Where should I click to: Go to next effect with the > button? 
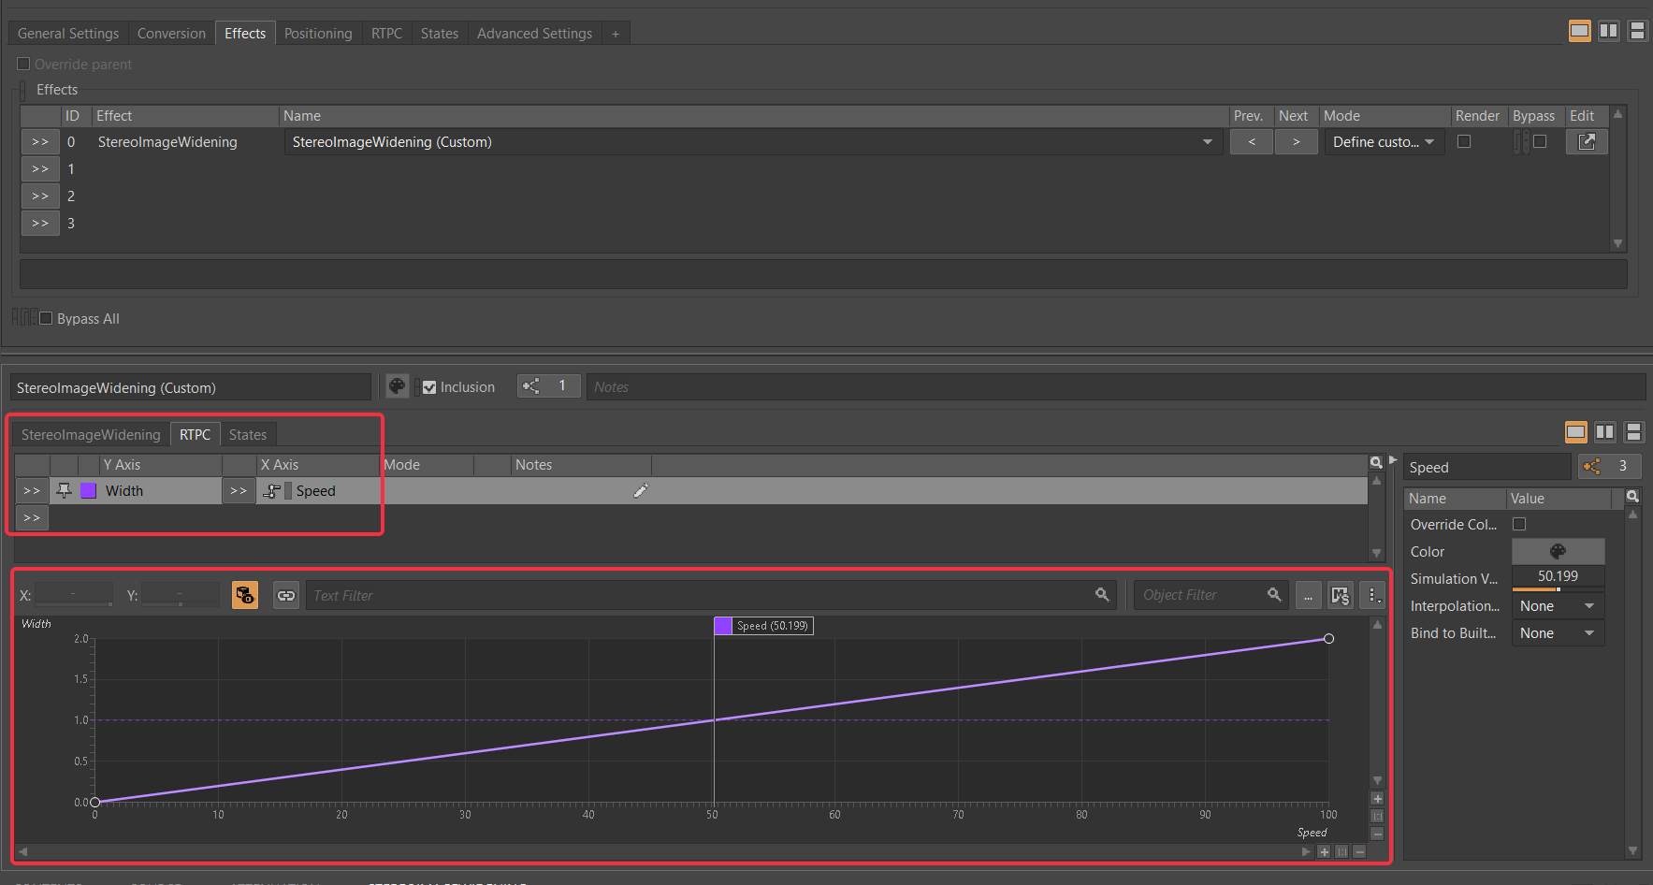[1297, 142]
